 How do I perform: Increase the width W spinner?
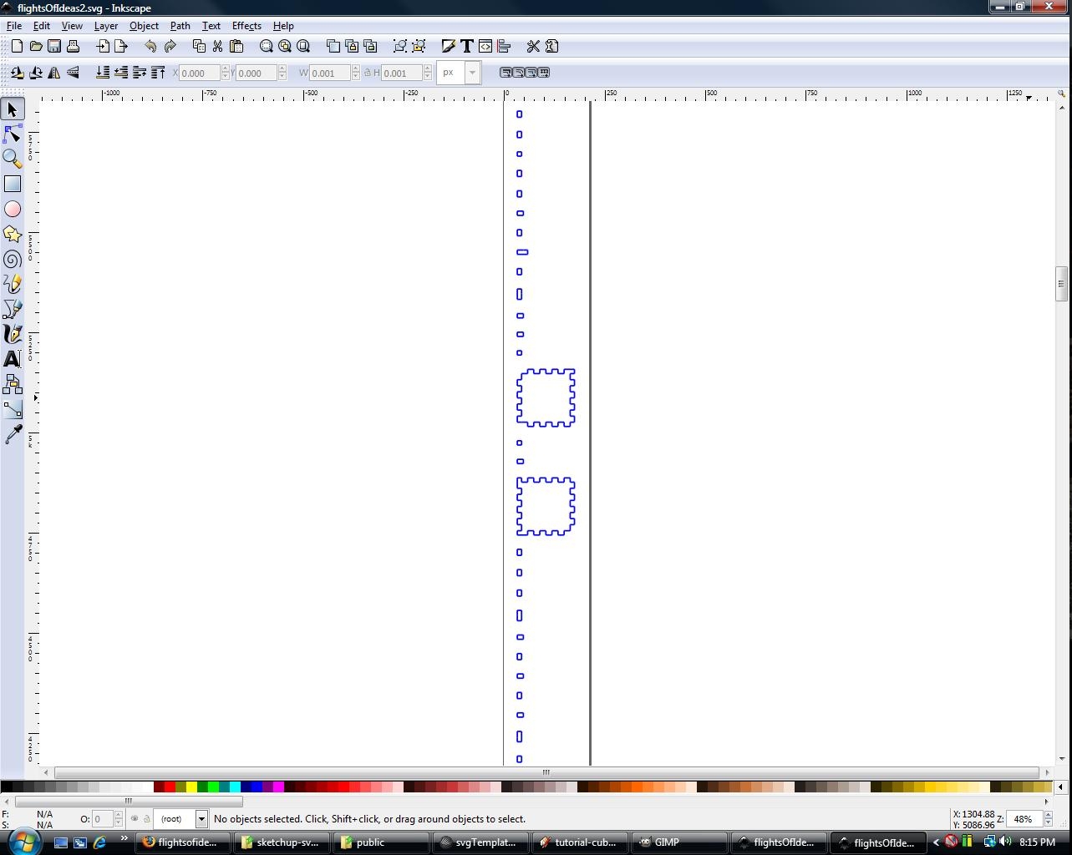coord(356,68)
